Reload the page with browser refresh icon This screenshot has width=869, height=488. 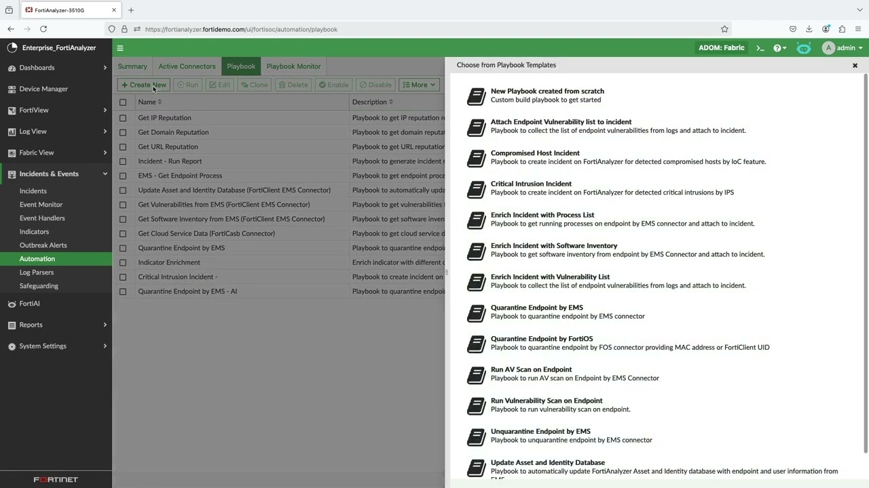coord(43,29)
